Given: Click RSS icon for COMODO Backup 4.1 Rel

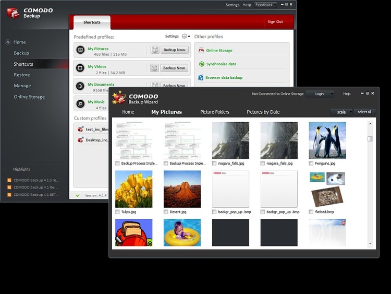Looking at the screenshot, I should click(9, 187).
